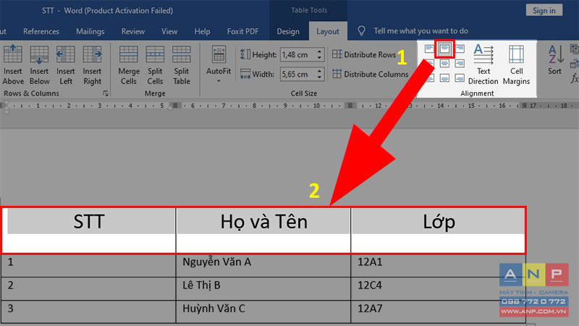Select Align Bottom Right alignment icon
The height and width of the screenshot is (326, 579).
[x=460, y=78]
